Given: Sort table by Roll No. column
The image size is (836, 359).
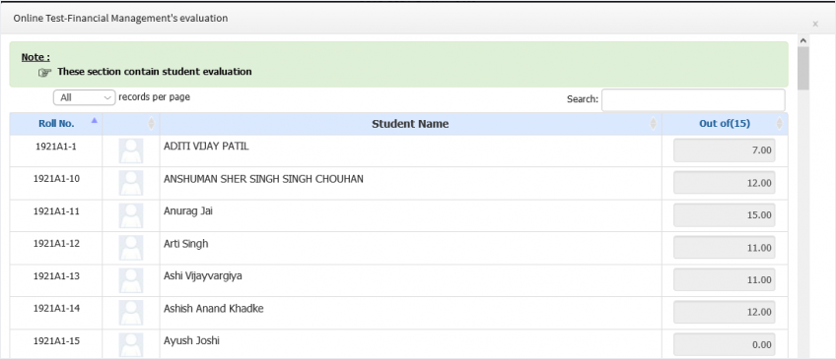Looking at the screenshot, I should coord(56,123).
